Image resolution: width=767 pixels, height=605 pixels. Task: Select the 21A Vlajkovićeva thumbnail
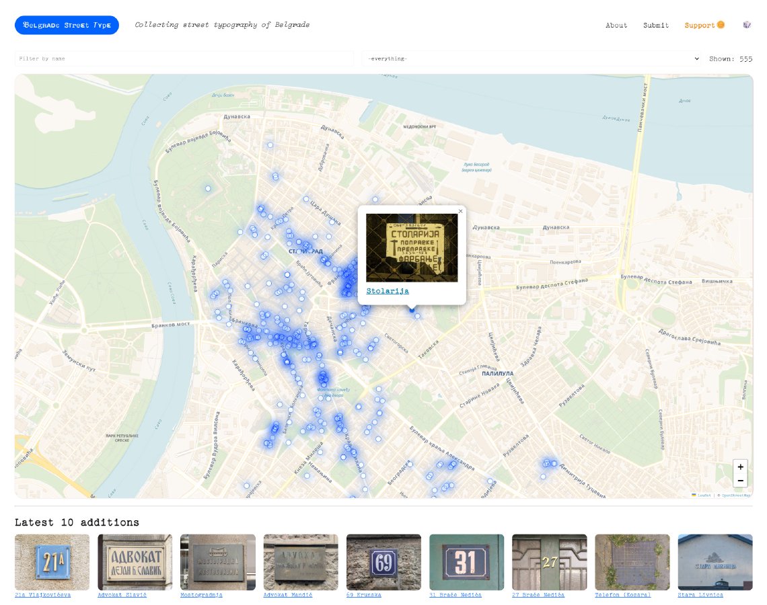(x=52, y=562)
